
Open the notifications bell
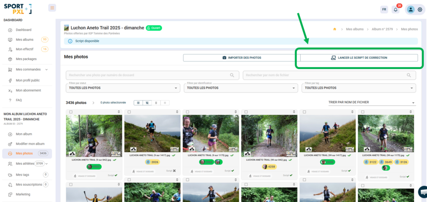(x=396, y=10)
